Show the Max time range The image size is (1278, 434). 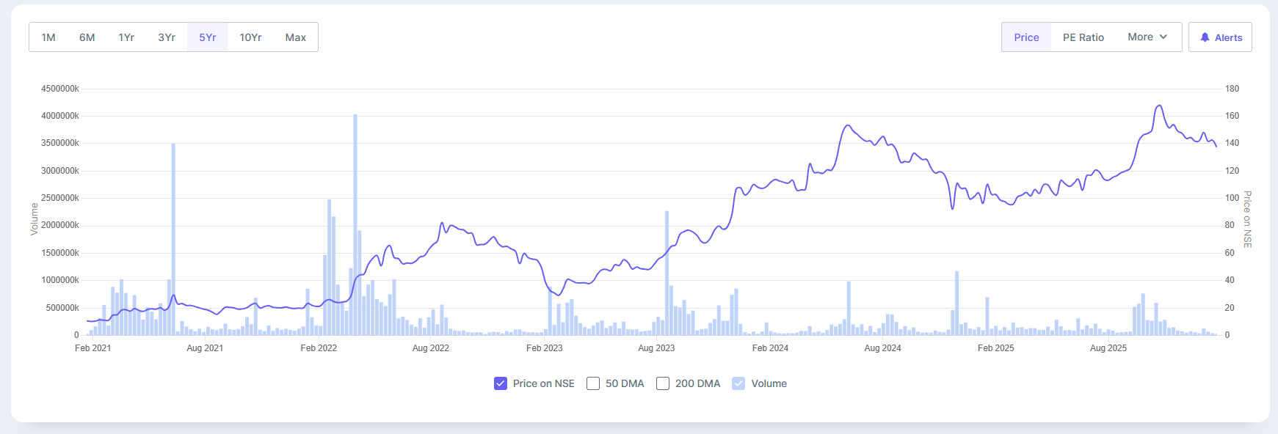point(296,37)
